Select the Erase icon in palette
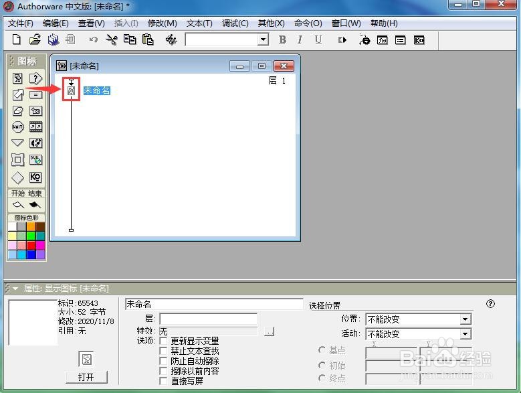The image size is (521, 393). click(x=17, y=110)
